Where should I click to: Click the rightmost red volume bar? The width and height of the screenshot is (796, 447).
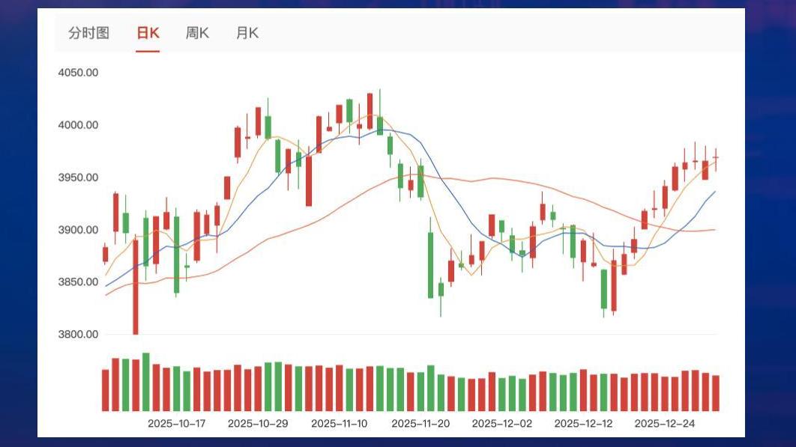tap(716, 393)
